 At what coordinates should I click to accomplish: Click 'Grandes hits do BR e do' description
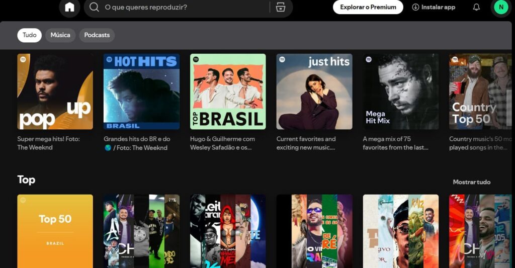(x=137, y=143)
